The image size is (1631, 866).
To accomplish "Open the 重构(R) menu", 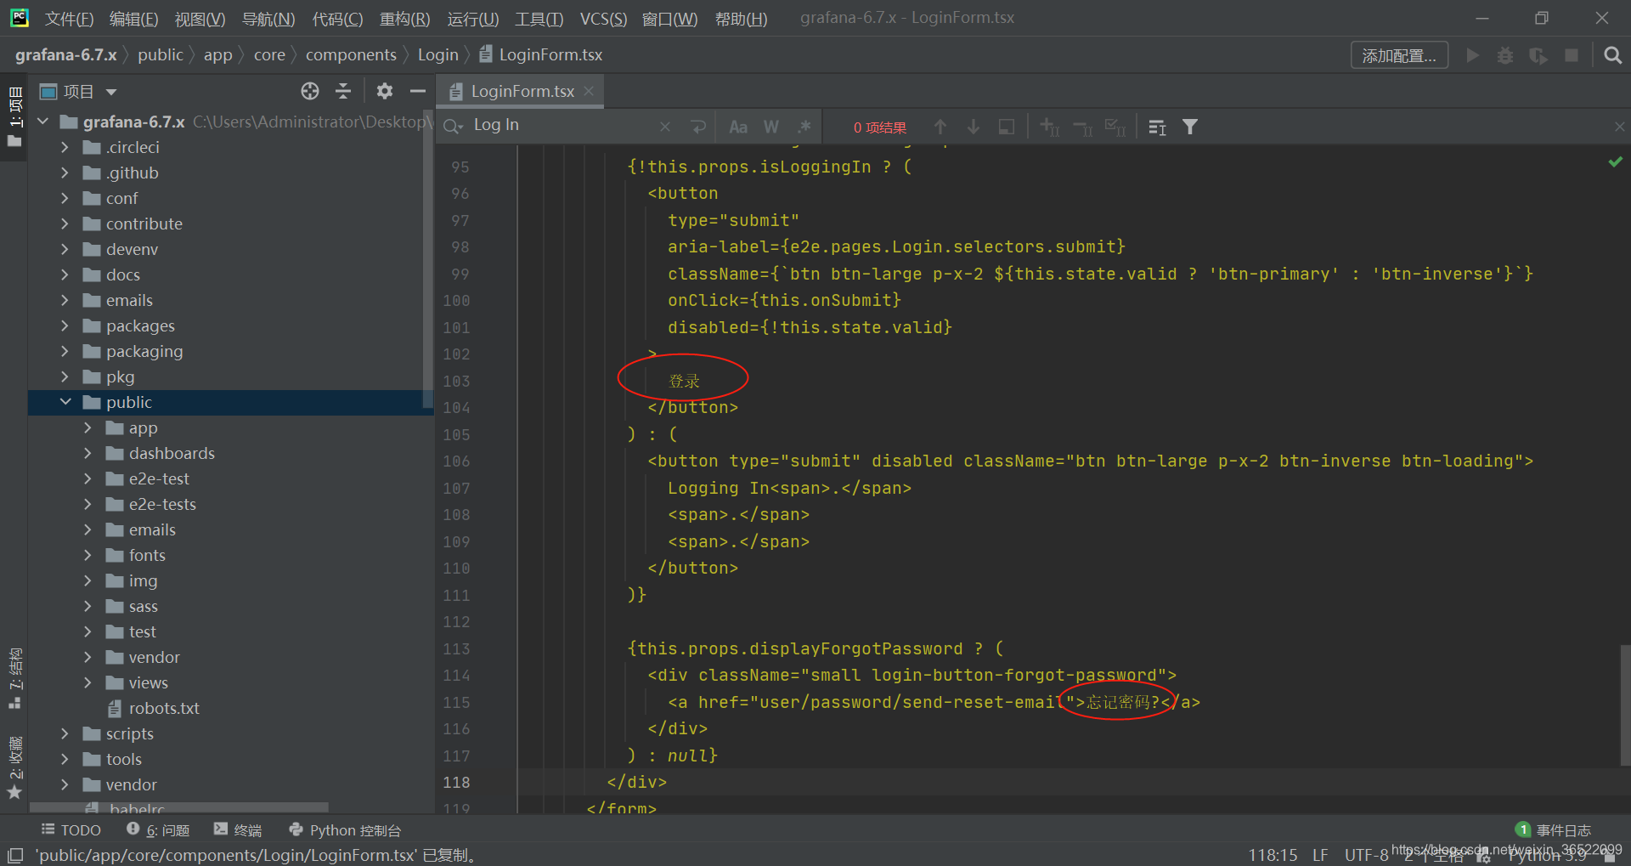I will [x=404, y=19].
